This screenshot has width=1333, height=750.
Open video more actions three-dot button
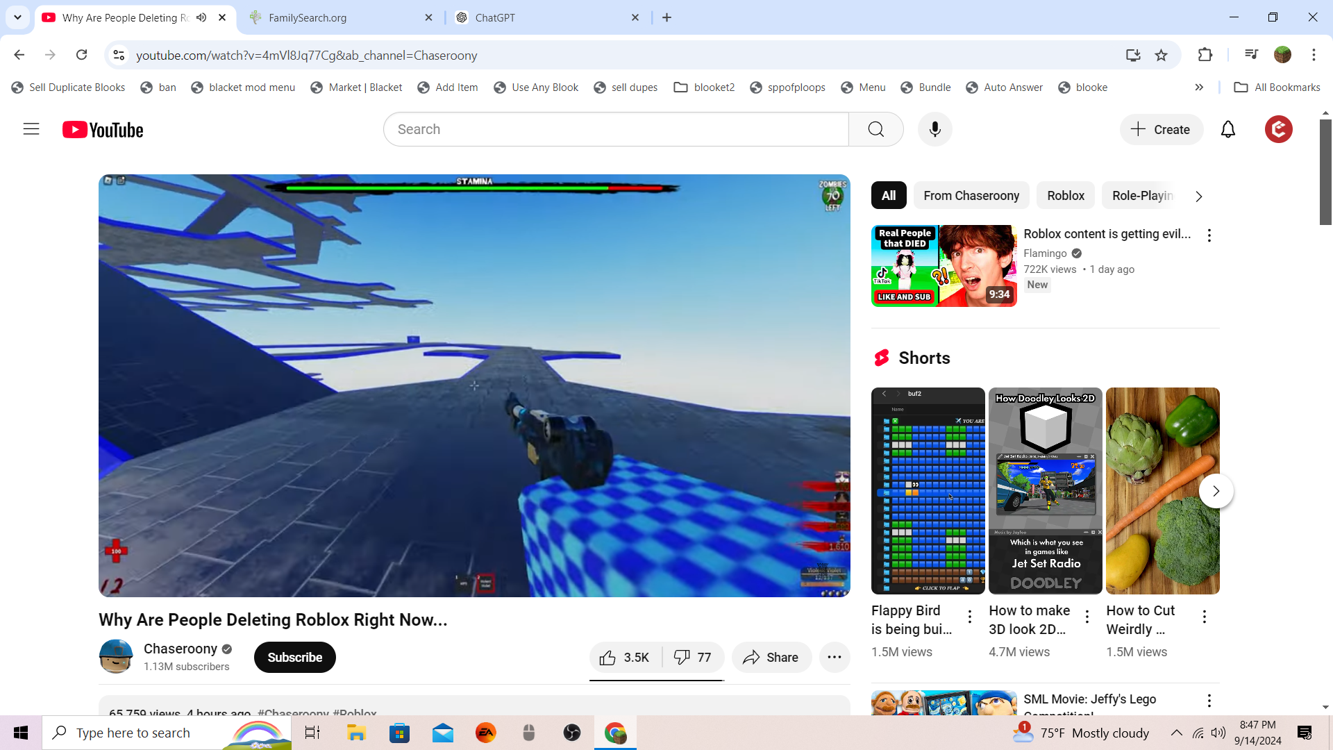pyautogui.click(x=834, y=657)
